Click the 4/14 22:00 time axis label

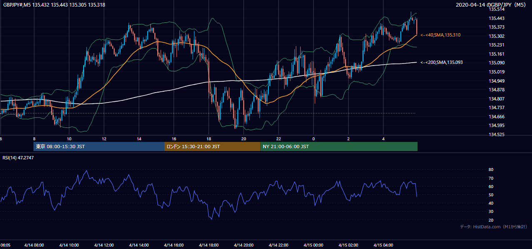tap(279, 245)
